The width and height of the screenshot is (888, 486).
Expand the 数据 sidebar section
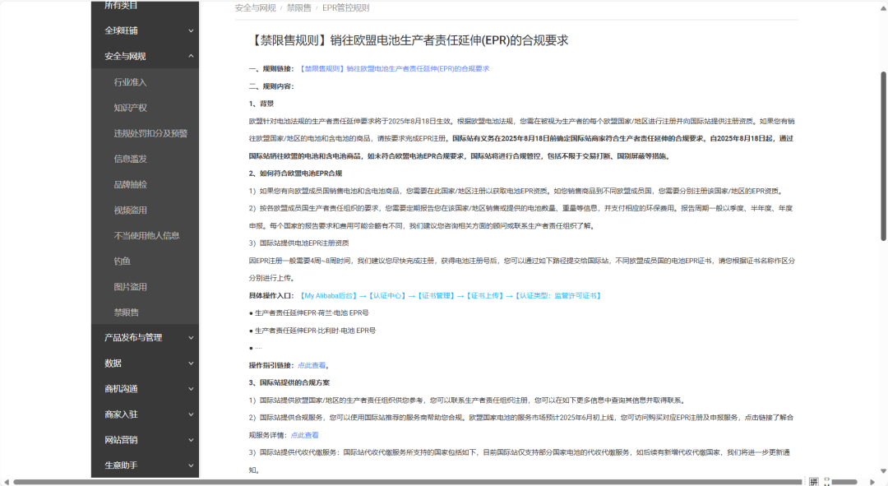tap(145, 363)
